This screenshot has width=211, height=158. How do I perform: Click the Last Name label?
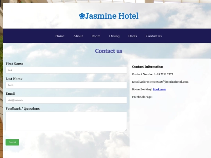click(14, 79)
